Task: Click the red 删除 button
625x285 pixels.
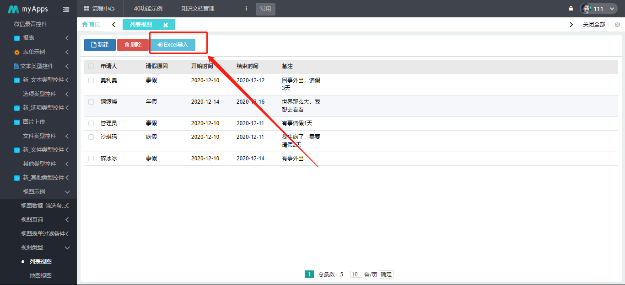Action: click(133, 45)
